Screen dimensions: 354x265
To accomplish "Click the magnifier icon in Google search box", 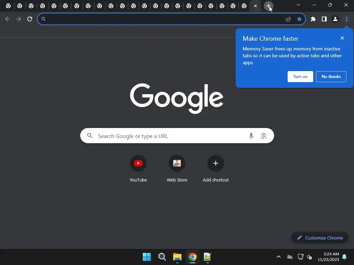I will [x=90, y=136].
